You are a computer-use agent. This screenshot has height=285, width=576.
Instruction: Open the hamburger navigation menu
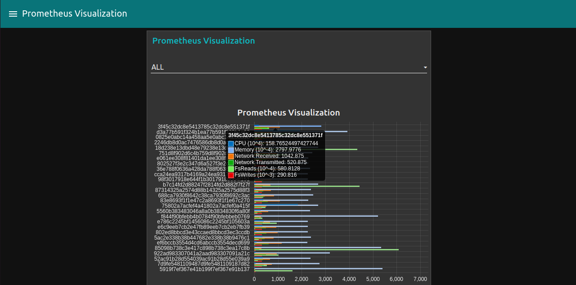(x=13, y=14)
